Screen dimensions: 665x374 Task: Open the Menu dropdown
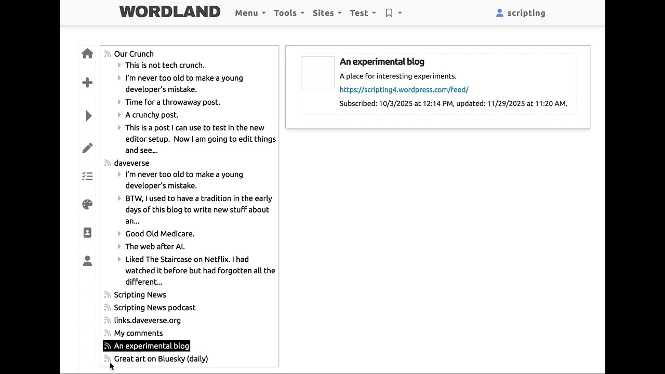pos(250,13)
